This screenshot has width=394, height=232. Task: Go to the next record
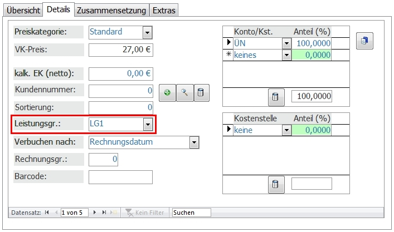[x=95, y=213]
